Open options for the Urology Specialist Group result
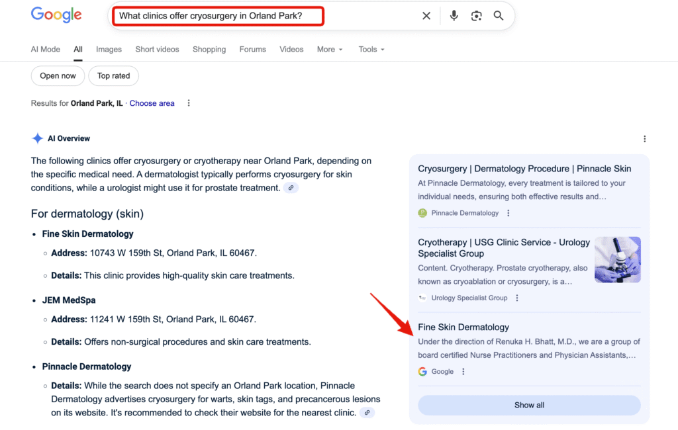The image size is (678, 430). click(x=517, y=297)
